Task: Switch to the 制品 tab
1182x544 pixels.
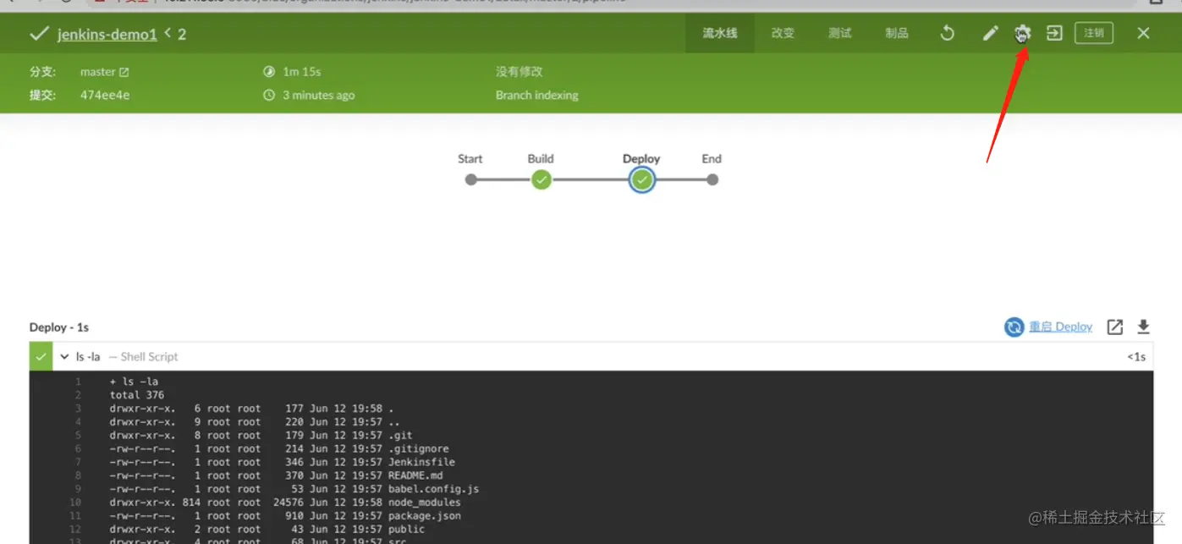Action: tap(896, 33)
